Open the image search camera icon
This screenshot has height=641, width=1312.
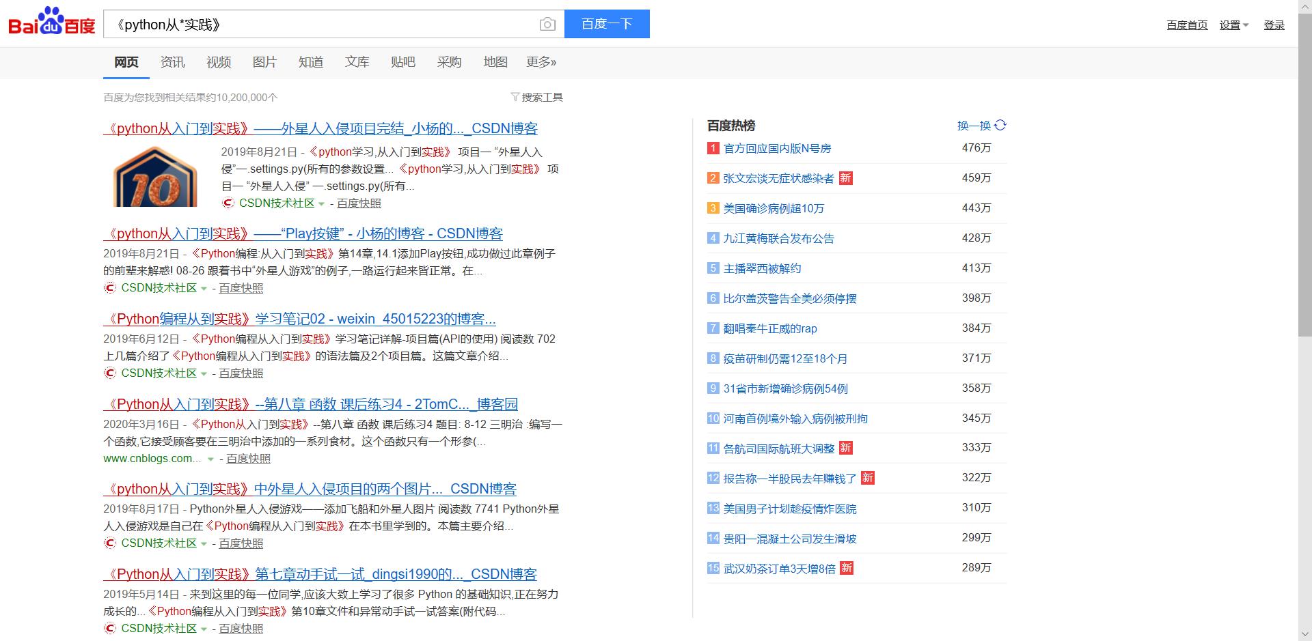coord(547,24)
